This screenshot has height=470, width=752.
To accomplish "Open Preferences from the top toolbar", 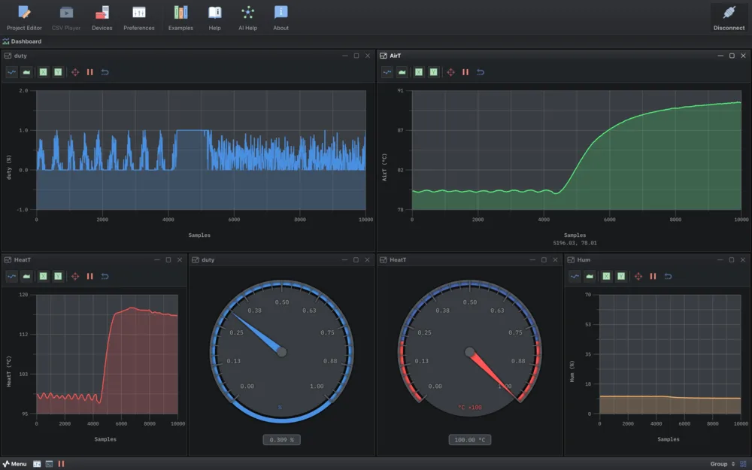I will pos(138,18).
